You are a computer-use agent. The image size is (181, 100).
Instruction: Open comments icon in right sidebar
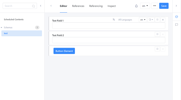point(177,25)
